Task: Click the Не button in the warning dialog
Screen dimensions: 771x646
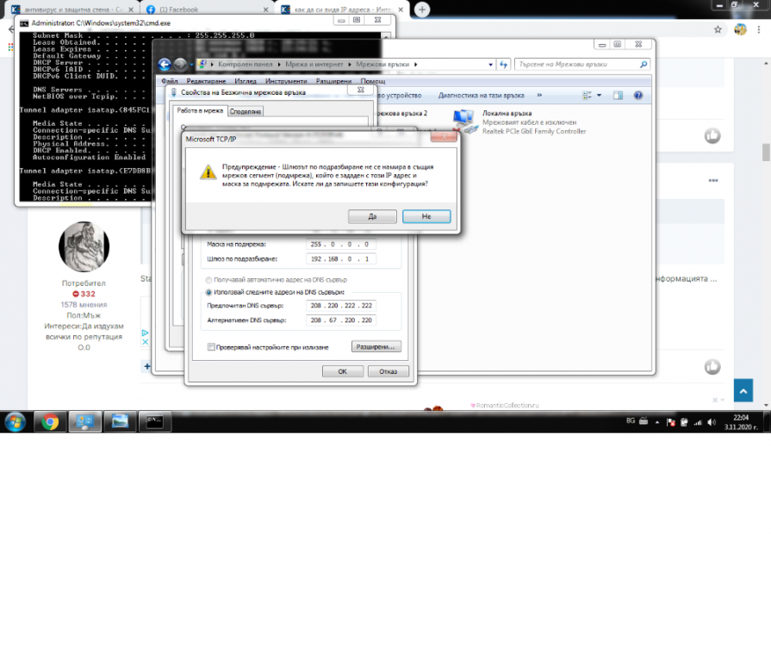Action: [426, 216]
